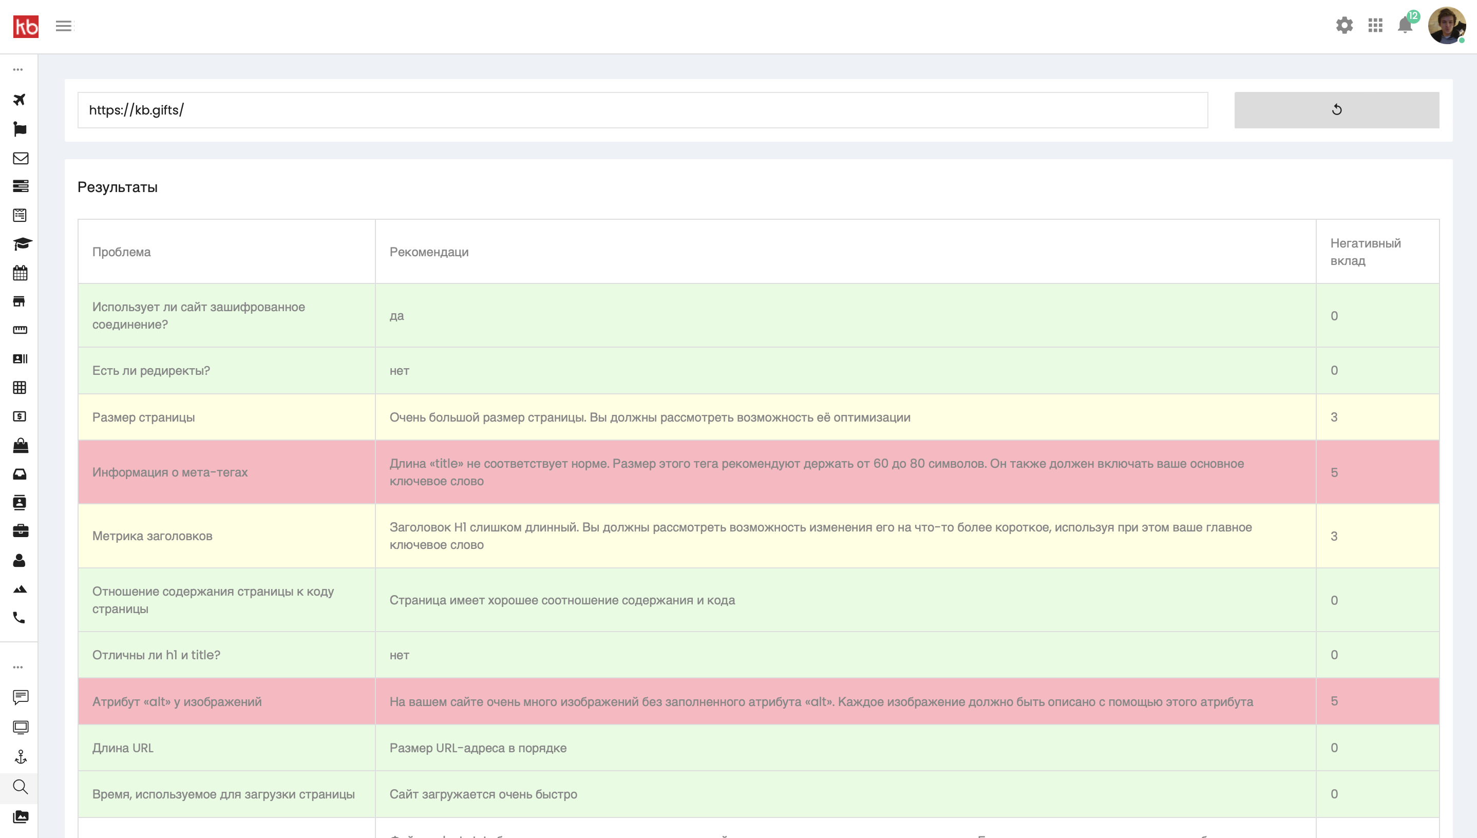Click the briefcase icon in sidebar
The height and width of the screenshot is (838, 1477).
point(21,530)
